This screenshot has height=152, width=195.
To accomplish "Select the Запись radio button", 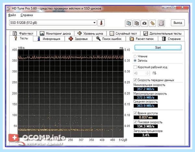I will (135, 61).
